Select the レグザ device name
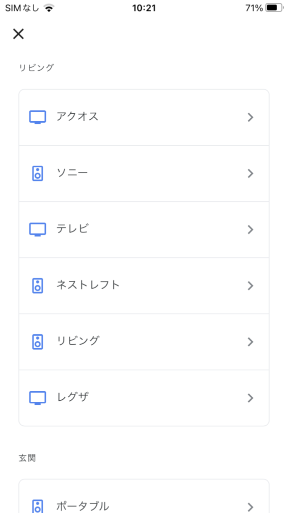The width and height of the screenshot is (288, 513). [x=72, y=397]
